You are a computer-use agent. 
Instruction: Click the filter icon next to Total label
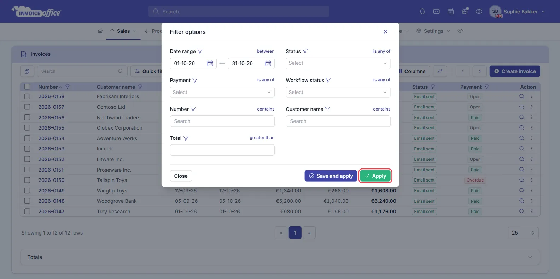[186, 138]
